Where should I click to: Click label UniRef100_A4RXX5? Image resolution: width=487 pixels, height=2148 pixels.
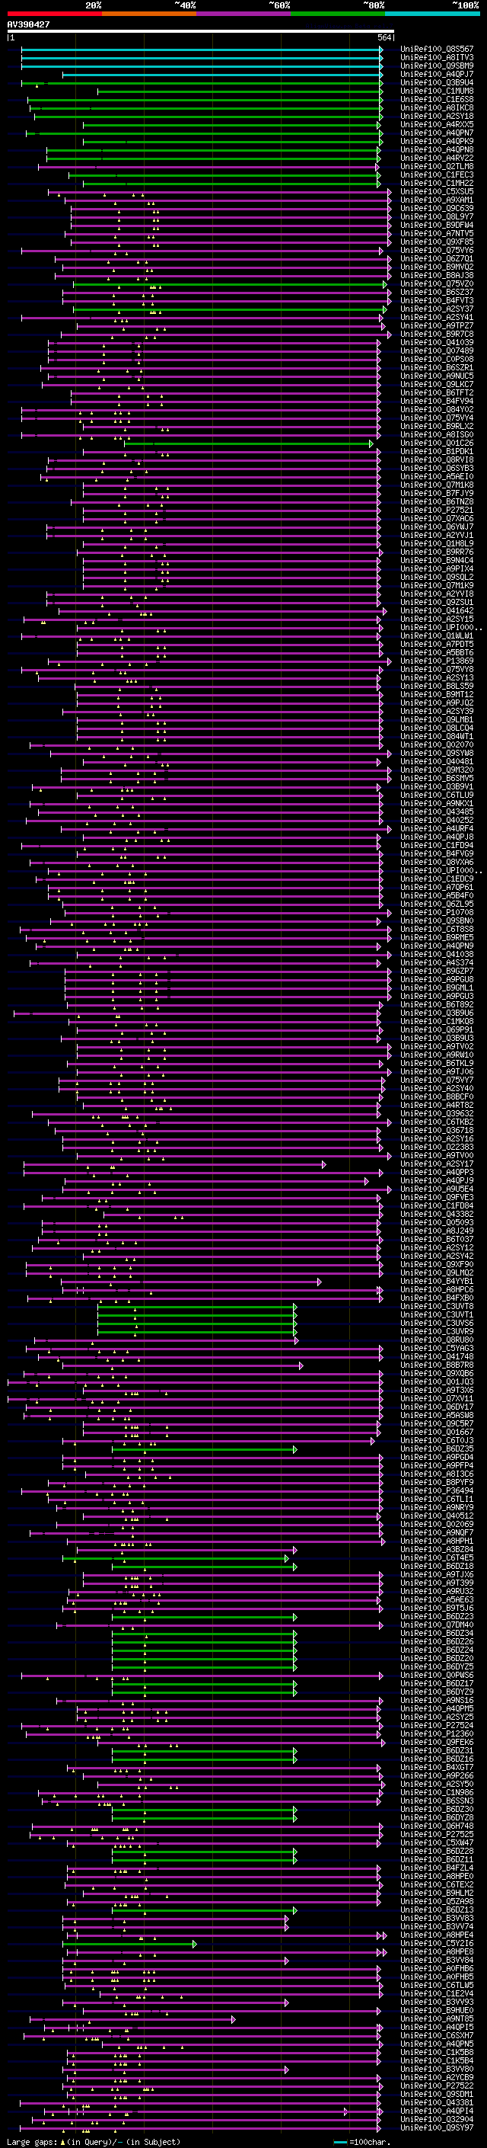pos(437,124)
